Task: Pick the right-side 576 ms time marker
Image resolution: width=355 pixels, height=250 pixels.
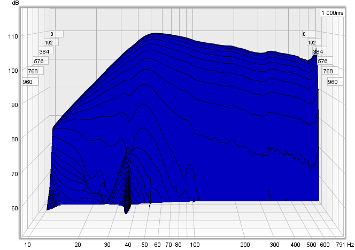Action: 322,62
